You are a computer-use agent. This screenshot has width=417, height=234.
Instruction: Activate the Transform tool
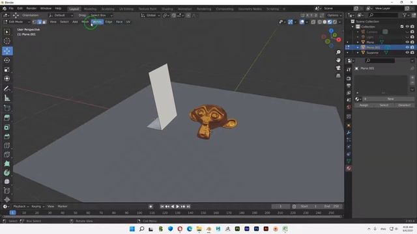[7, 79]
